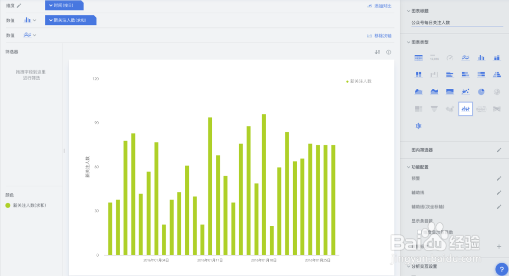Open chart info circle icon
The image size is (509, 276).
click(x=388, y=52)
